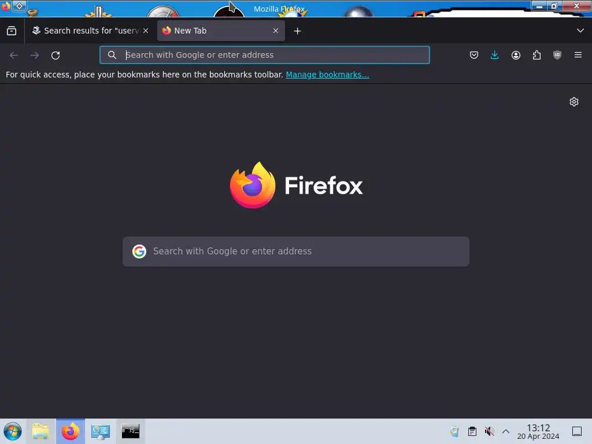
Task: Open the hamburger application menu
Action: 578,55
